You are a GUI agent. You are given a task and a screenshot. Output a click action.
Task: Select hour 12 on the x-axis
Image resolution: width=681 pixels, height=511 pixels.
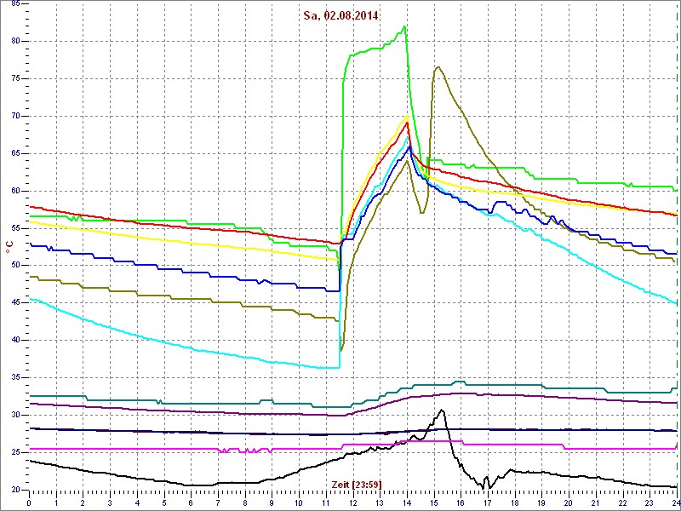[353, 502]
